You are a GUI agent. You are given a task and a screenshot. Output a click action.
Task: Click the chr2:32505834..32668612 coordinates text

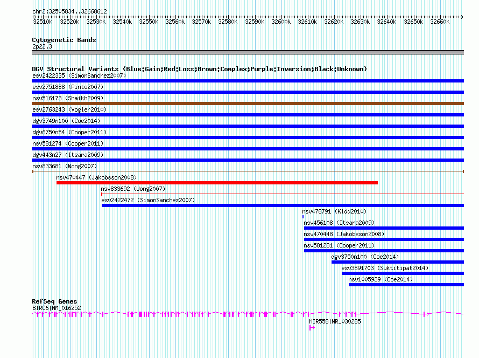coord(69,12)
